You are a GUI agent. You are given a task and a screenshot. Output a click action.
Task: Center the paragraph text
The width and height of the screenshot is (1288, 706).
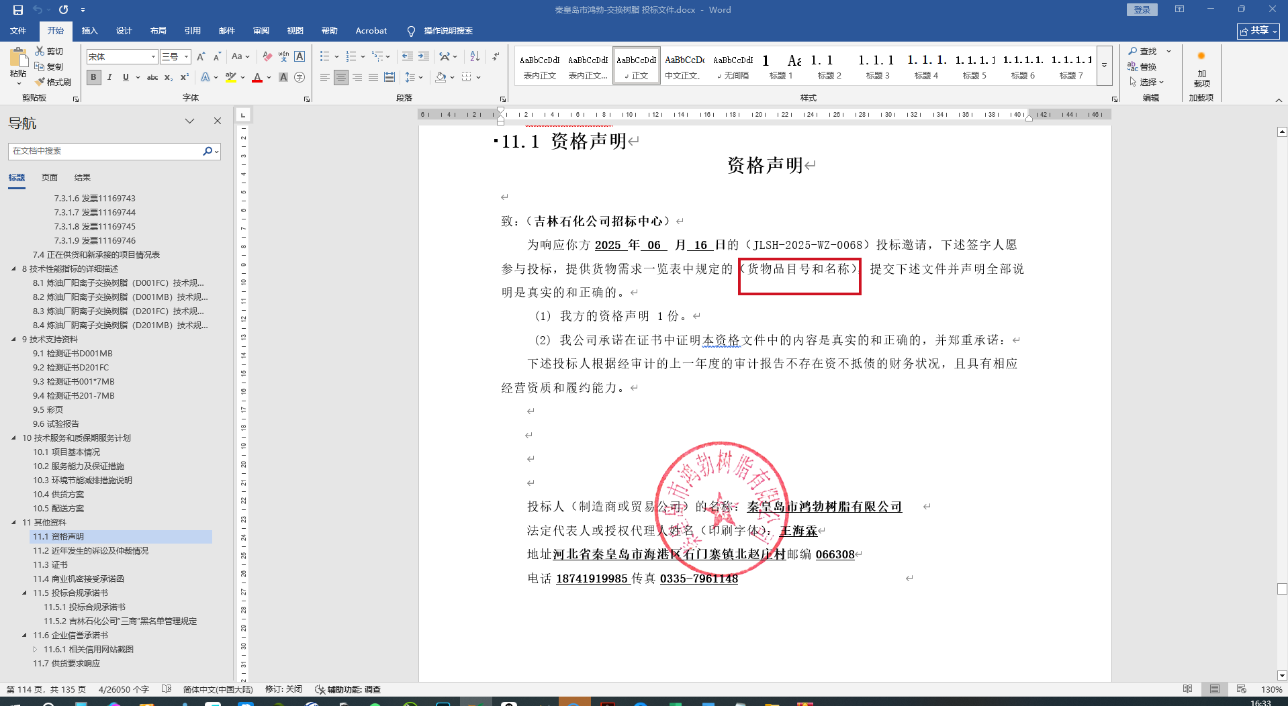341,77
